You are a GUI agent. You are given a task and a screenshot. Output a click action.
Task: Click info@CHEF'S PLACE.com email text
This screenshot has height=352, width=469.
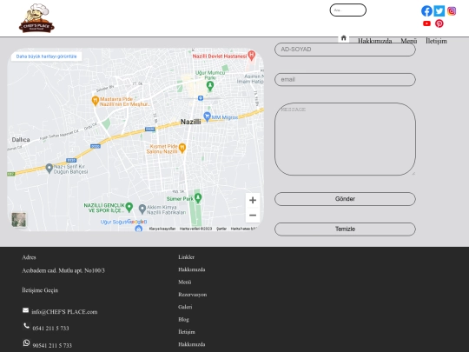click(x=64, y=312)
